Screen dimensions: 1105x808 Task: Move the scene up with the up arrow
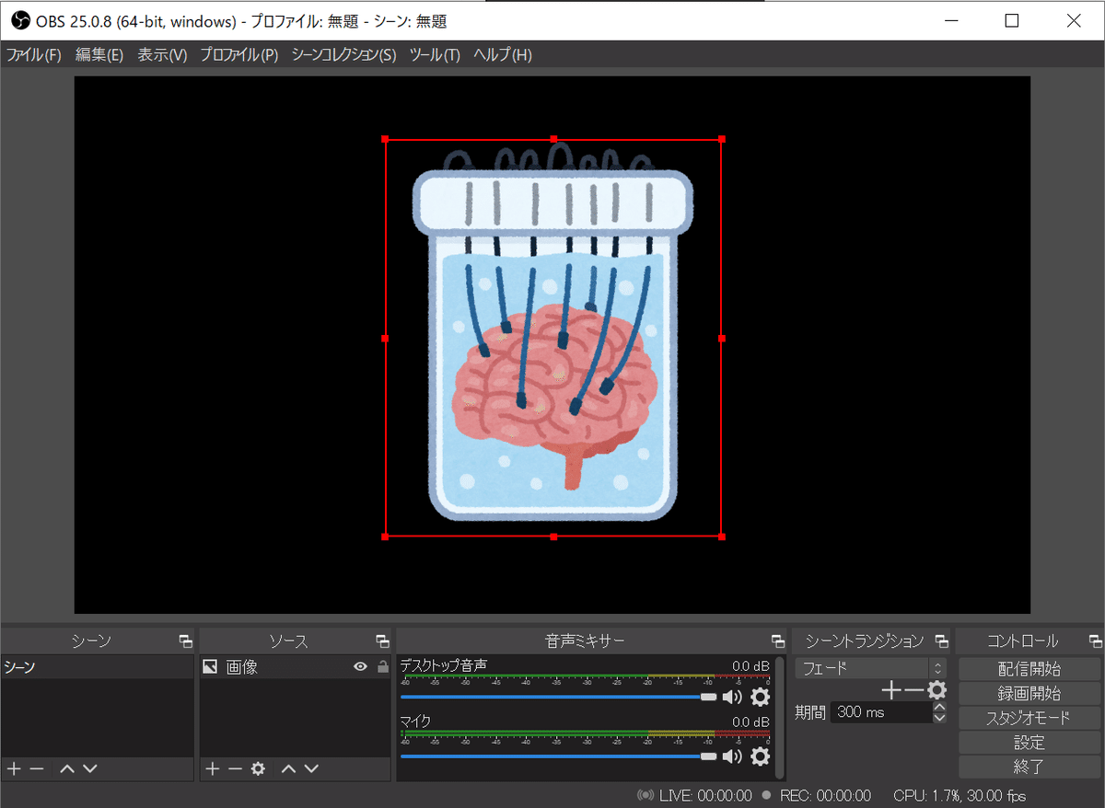pyautogui.click(x=67, y=768)
